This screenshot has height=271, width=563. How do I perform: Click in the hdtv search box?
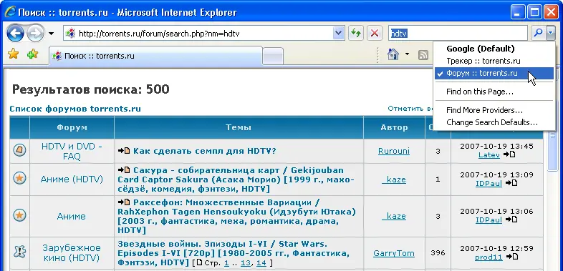point(458,34)
